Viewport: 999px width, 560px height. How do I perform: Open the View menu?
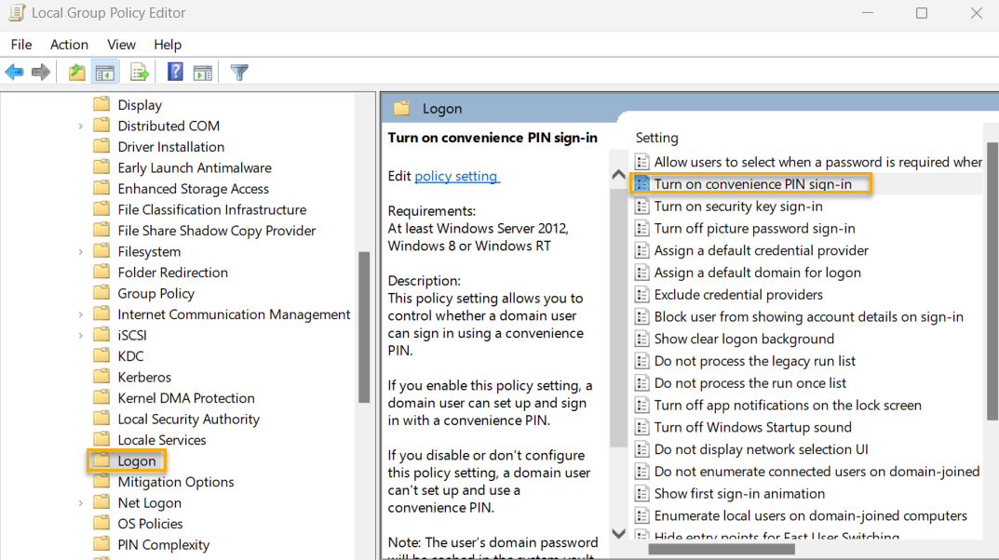(x=121, y=45)
